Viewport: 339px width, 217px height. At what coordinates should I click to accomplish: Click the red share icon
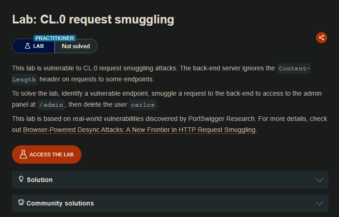click(x=322, y=38)
